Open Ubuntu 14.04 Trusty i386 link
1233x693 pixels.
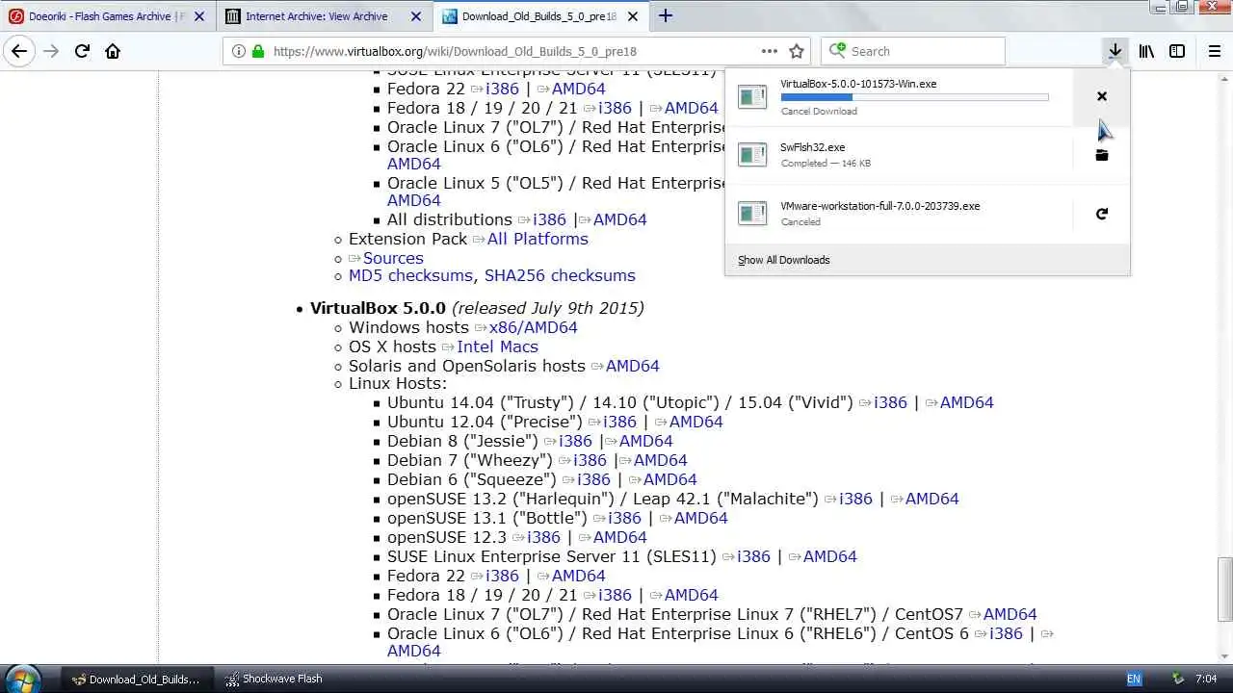pos(890,402)
